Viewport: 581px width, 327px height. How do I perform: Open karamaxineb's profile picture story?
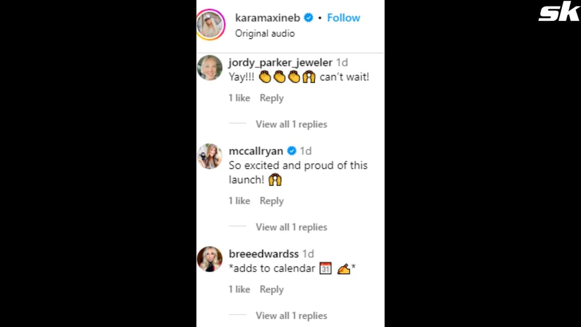[x=211, y=24]
